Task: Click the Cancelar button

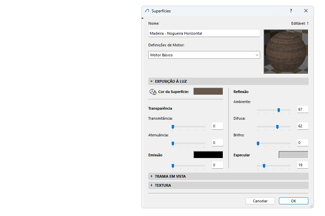Action: [260, 201]
